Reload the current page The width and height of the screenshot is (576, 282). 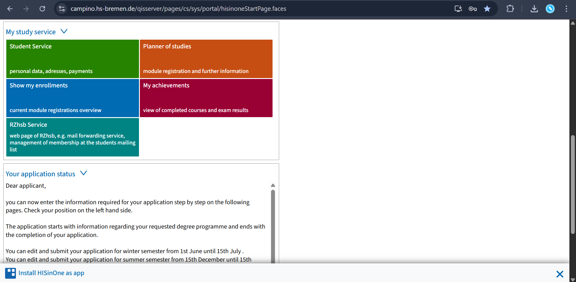42,9
